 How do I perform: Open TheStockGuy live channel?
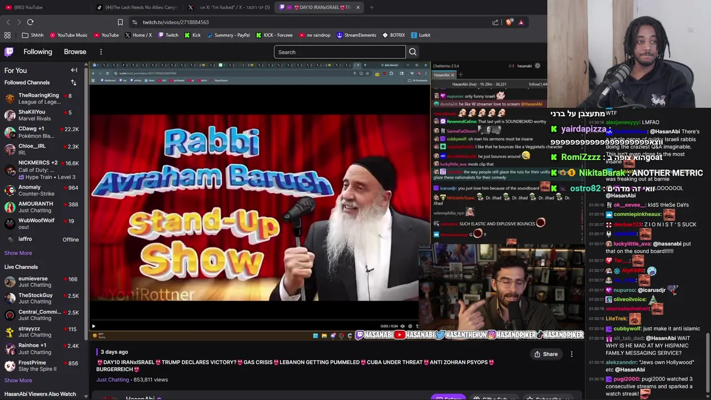(41, 298)
